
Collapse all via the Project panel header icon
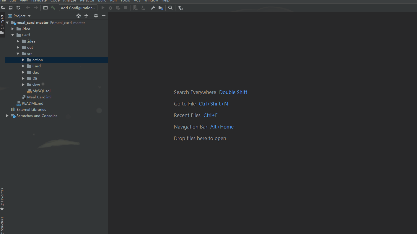pyautogui.click(x=86, y=16)
